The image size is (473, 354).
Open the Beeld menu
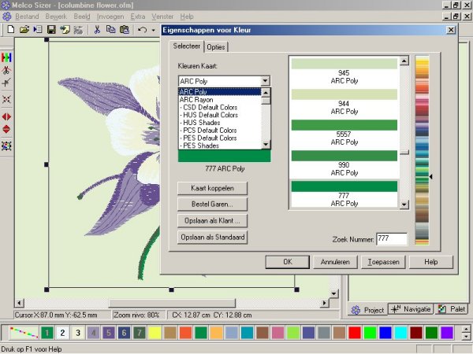click(x=82, y=17)
